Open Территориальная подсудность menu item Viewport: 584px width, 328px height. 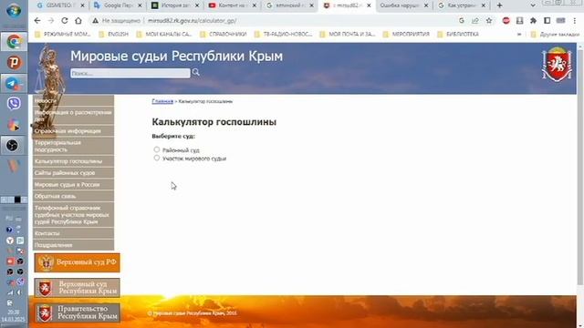(x=73, y=146)
